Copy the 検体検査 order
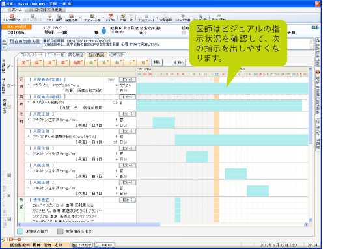 pyautogui.click(x=128, y=200)
